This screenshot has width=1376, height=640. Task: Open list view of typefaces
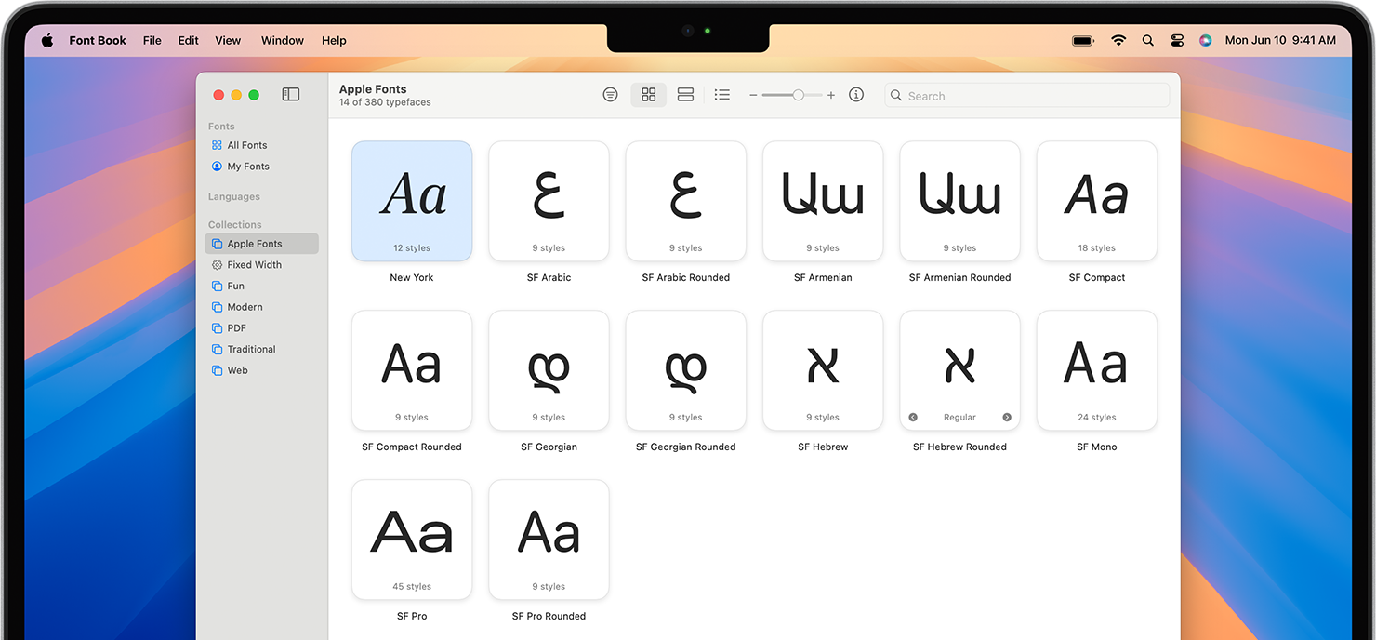tap(722, 94)
